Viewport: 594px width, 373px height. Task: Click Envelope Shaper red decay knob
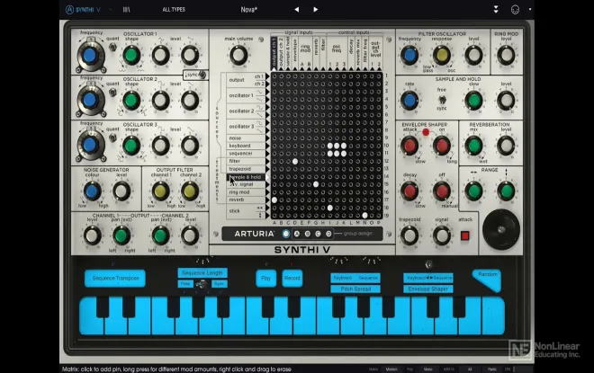point(409,191)
